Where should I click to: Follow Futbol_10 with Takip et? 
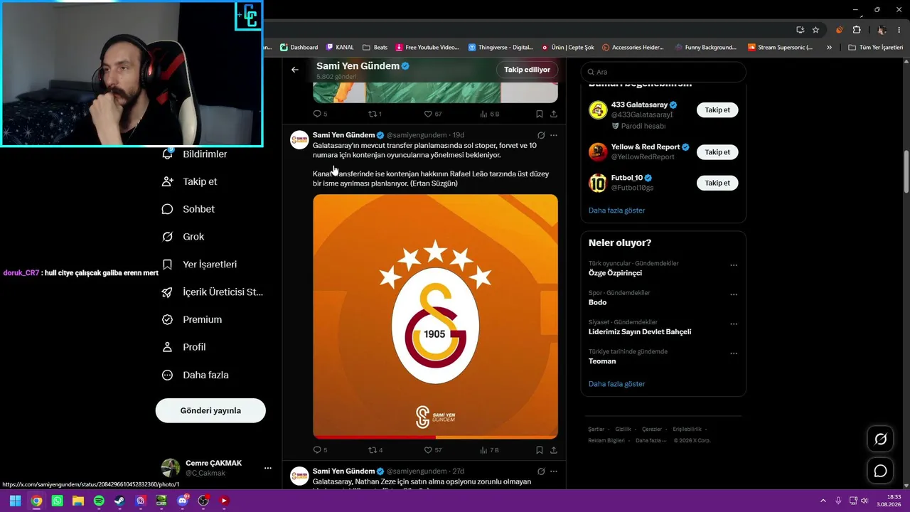pyautogui.click(x=717, y=183)
